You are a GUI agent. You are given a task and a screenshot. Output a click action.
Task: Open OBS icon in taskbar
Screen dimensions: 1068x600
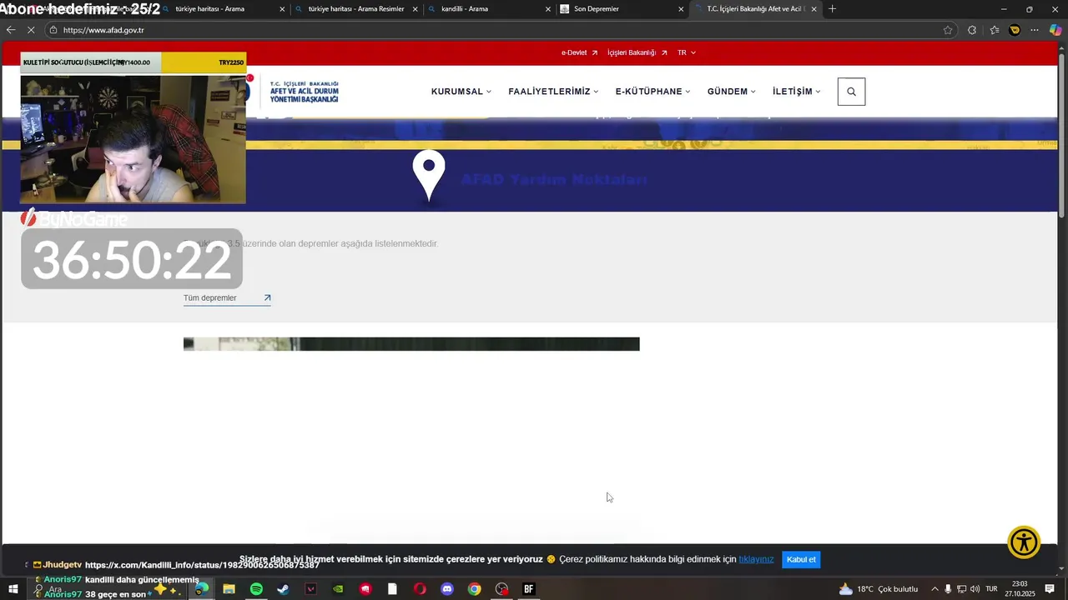(501, 589)
